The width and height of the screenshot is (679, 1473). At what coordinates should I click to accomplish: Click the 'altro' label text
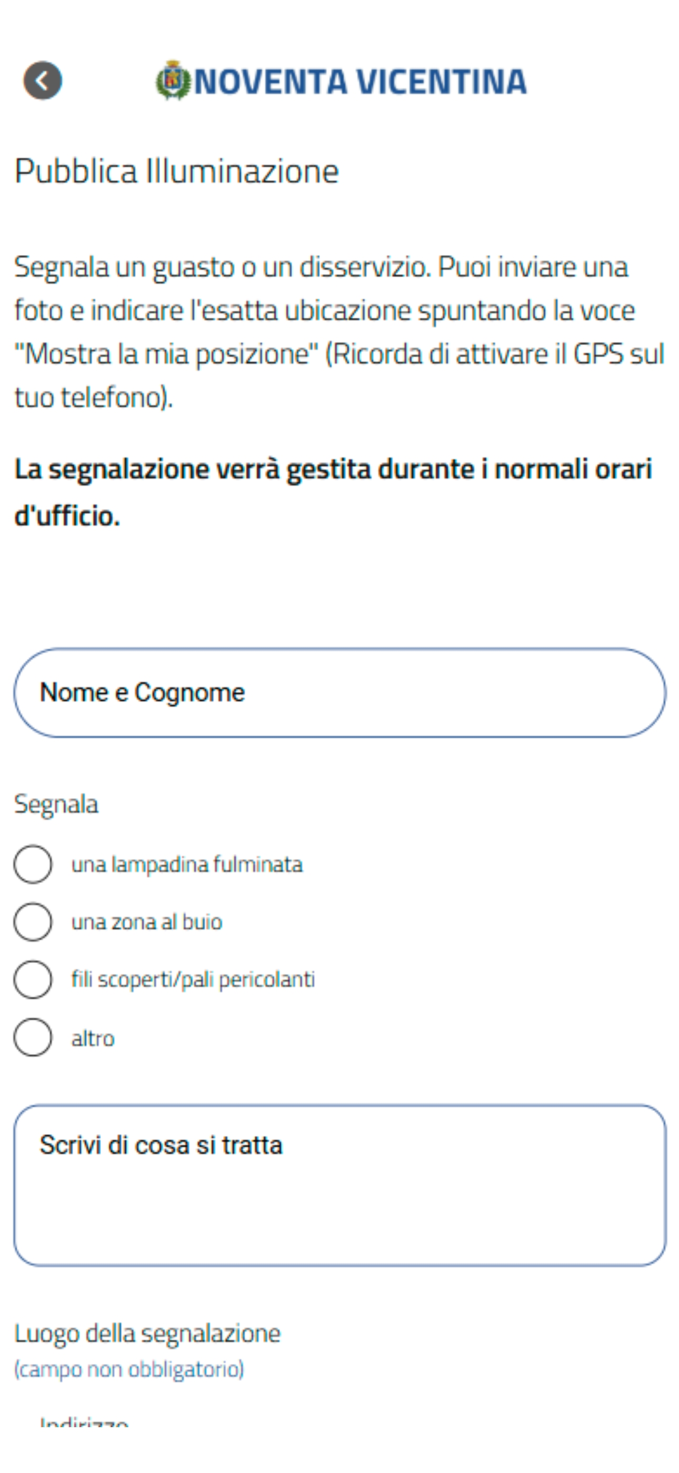93,1038
